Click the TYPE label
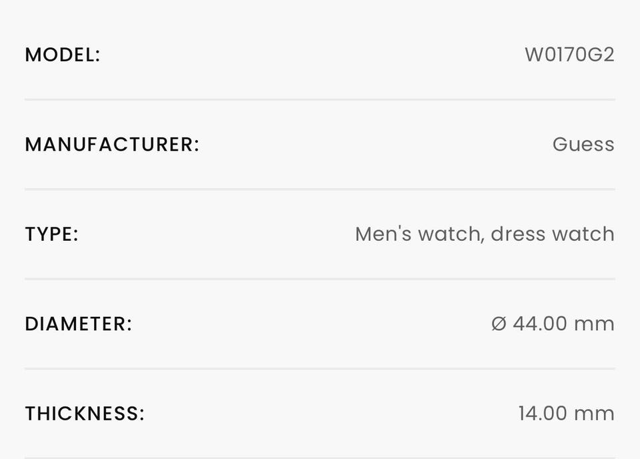This screenshot has height=459, width=640. click(51, 234)
